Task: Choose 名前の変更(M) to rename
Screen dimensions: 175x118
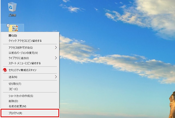Action: pos(30,106)
